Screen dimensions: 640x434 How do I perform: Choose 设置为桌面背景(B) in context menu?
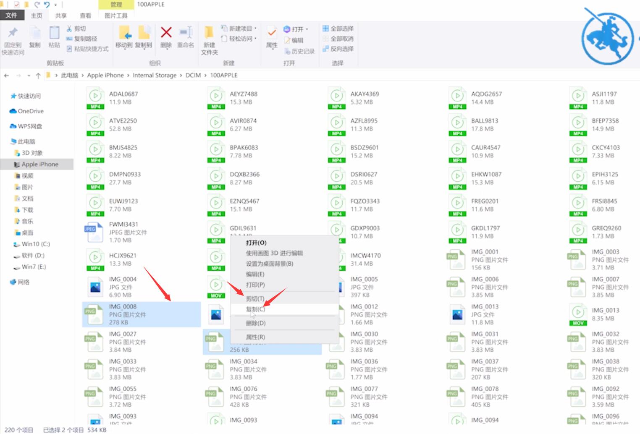coord(285,264)
